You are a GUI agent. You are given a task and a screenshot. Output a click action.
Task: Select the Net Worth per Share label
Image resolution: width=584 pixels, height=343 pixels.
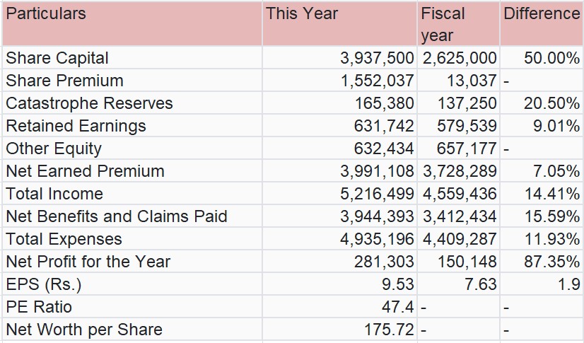[x=84, y=330]
